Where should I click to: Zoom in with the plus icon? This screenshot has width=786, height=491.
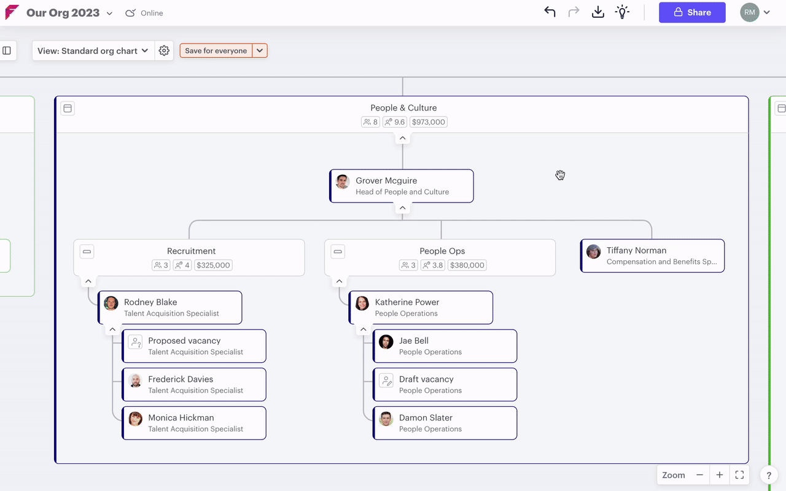719,475
